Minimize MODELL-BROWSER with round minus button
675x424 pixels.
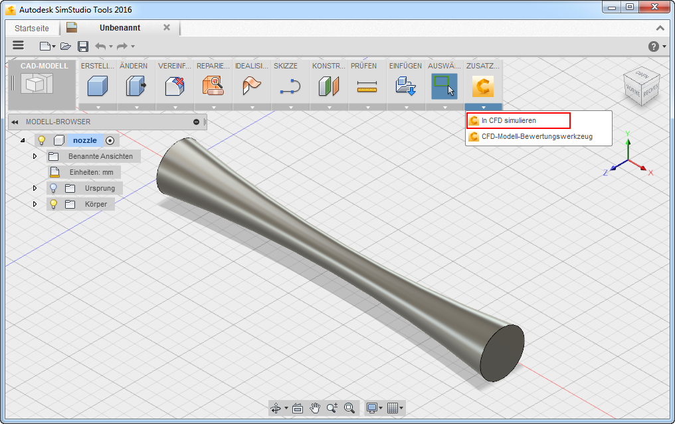[x=196, y=122]
